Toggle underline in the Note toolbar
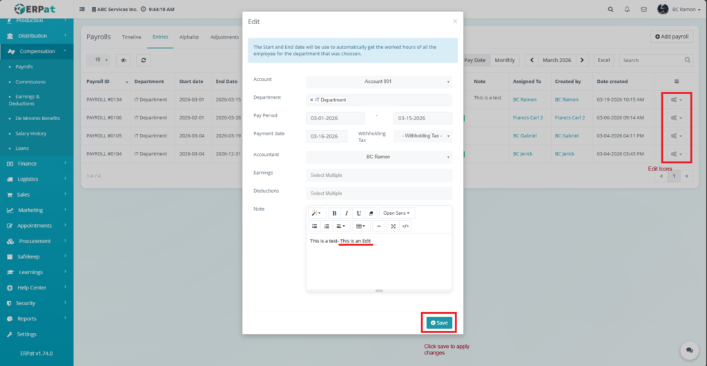 [358, 213]
